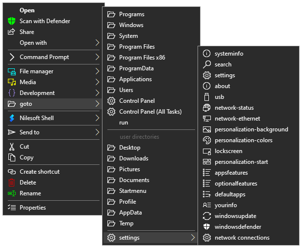The image size is (302, 248).
Task: Click the personalization-colors palette icon
Action: click(207, 140)
